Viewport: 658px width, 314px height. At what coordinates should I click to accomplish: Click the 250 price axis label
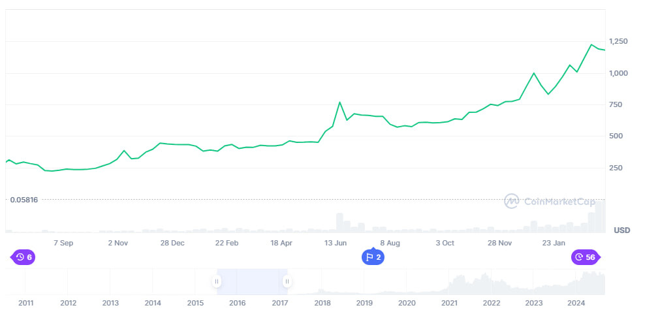tap(616, 168)
